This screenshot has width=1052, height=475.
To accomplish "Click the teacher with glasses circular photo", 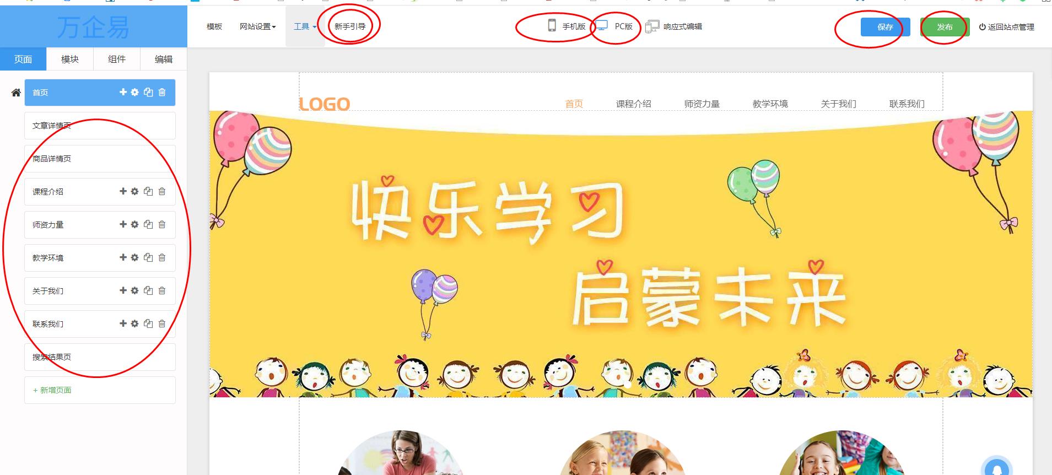I will point(401,453).
